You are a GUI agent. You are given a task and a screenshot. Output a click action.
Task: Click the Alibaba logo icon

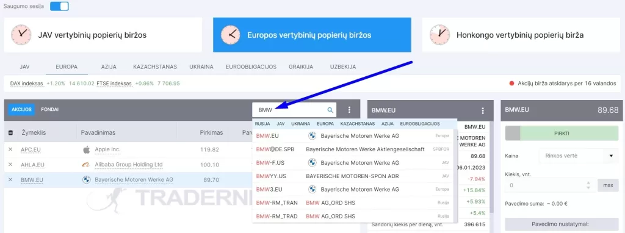86,165
